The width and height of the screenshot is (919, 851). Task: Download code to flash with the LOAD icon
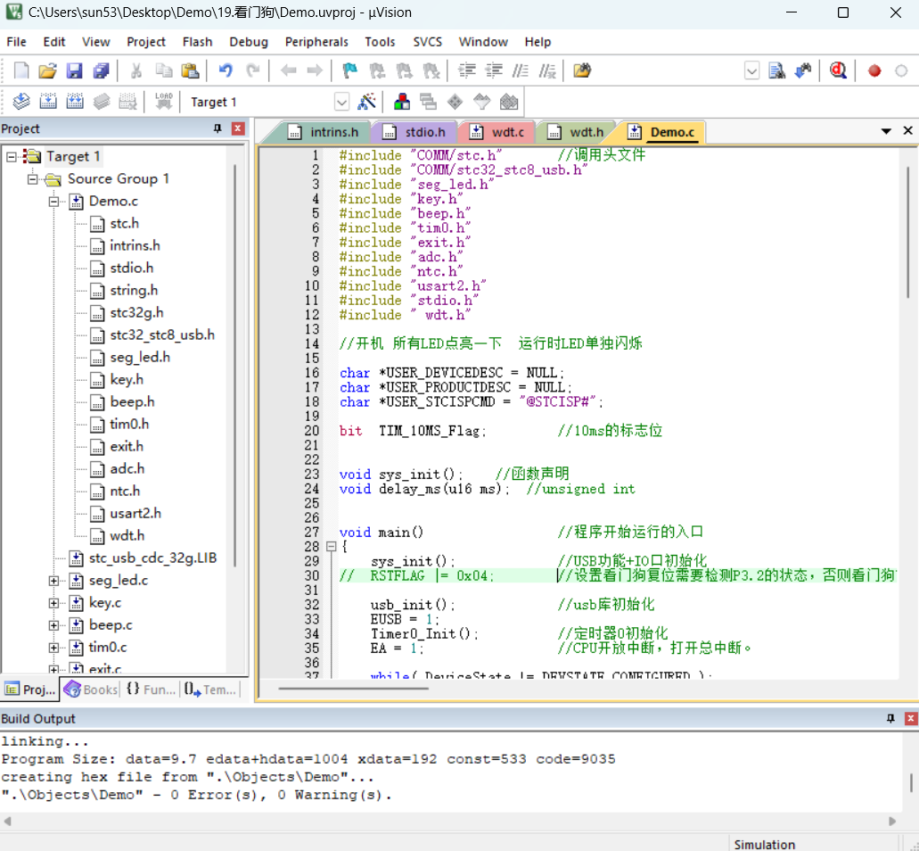(163, 102)
